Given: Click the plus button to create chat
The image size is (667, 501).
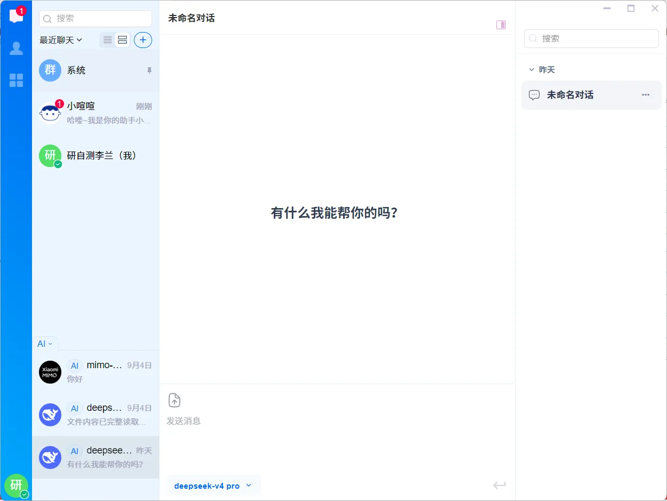Looking at the screenshot, I should tap(143, 40).
